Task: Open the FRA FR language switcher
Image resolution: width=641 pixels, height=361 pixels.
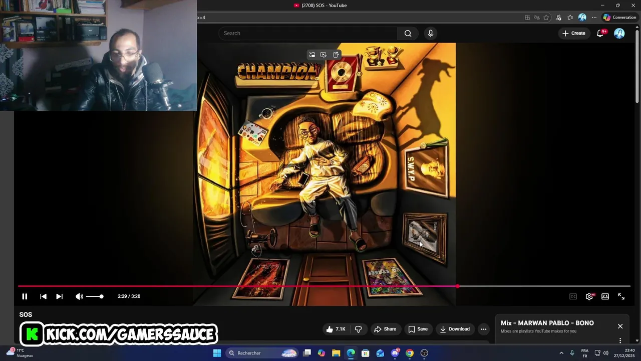Action: pos(585,353)
